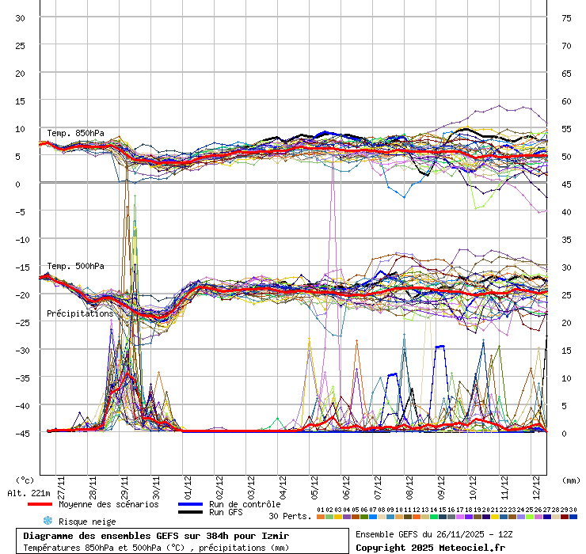Select perturbation 15 dark navy swatch
Screen dimensions: 586x554
(x=443, y=517)
